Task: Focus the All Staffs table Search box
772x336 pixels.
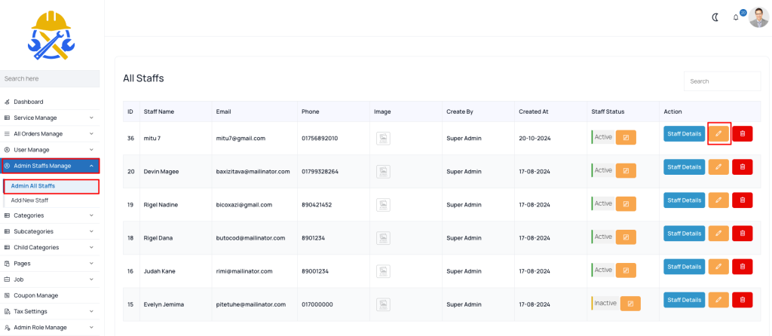Action: pos(721,81)
